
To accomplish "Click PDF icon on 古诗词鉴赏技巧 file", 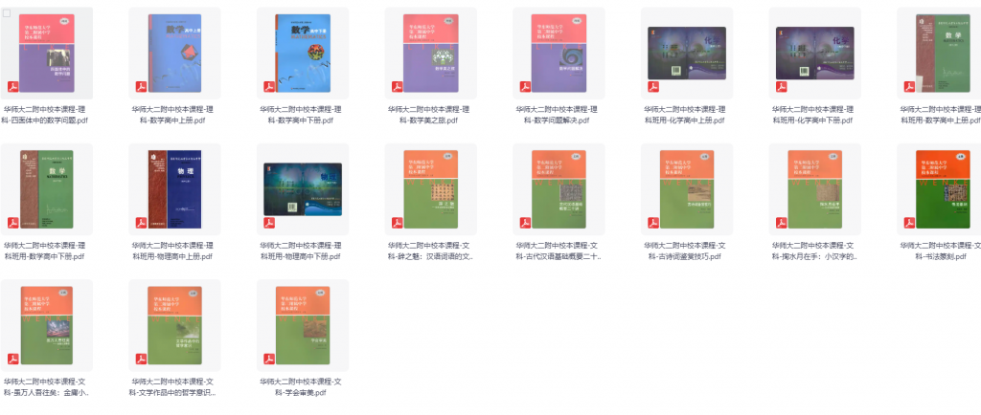I will click(653, 223).
